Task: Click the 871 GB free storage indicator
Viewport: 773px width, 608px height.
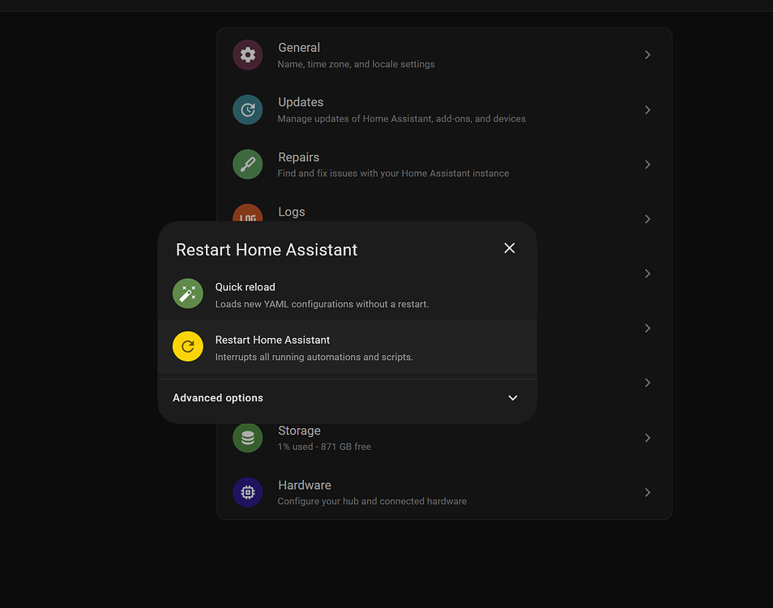Action: click(324, 446)
